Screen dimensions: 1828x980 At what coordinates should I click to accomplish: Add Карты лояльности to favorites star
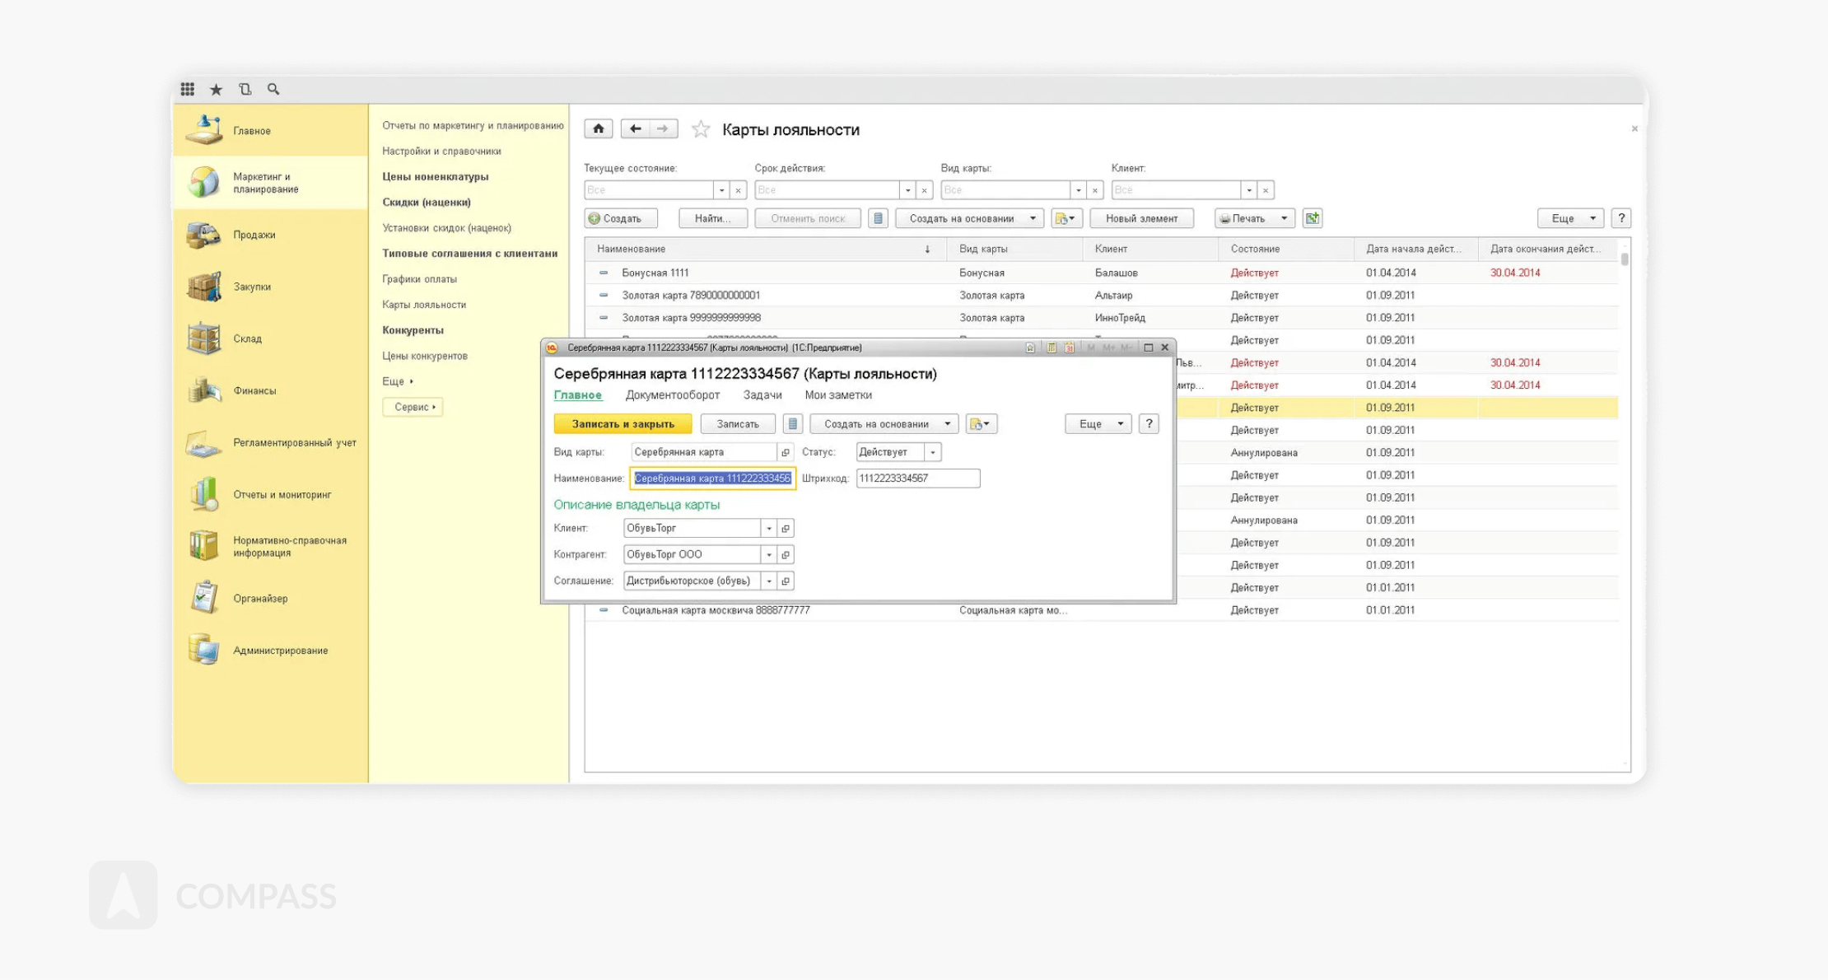[x=701, y=129]
